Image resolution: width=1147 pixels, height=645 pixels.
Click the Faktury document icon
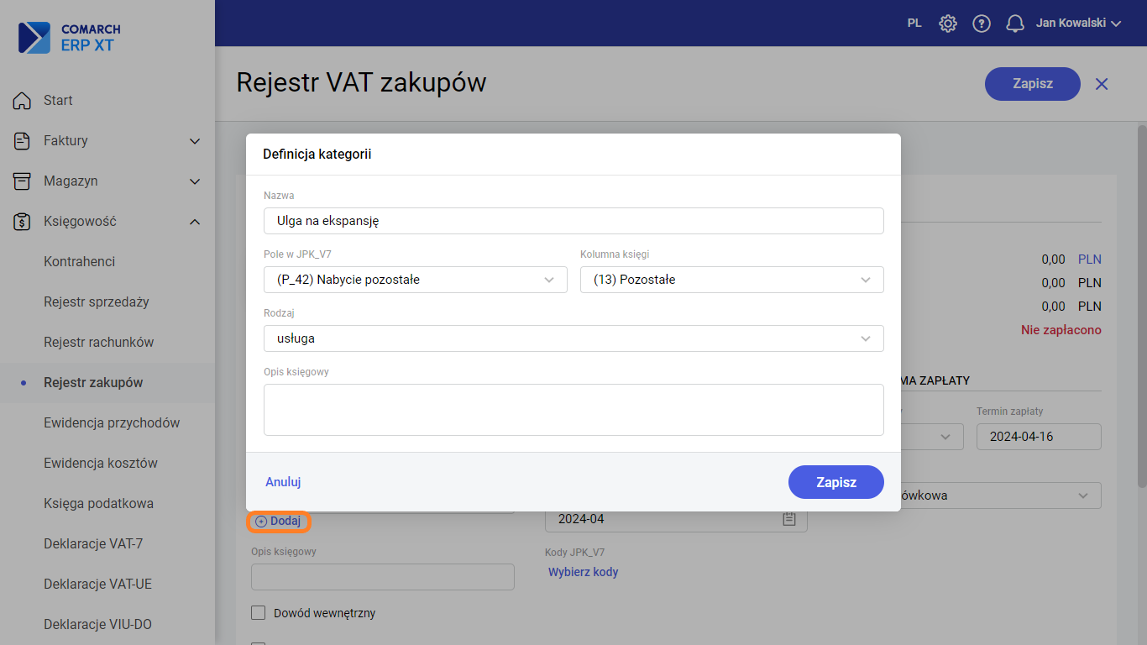(23, 141)
